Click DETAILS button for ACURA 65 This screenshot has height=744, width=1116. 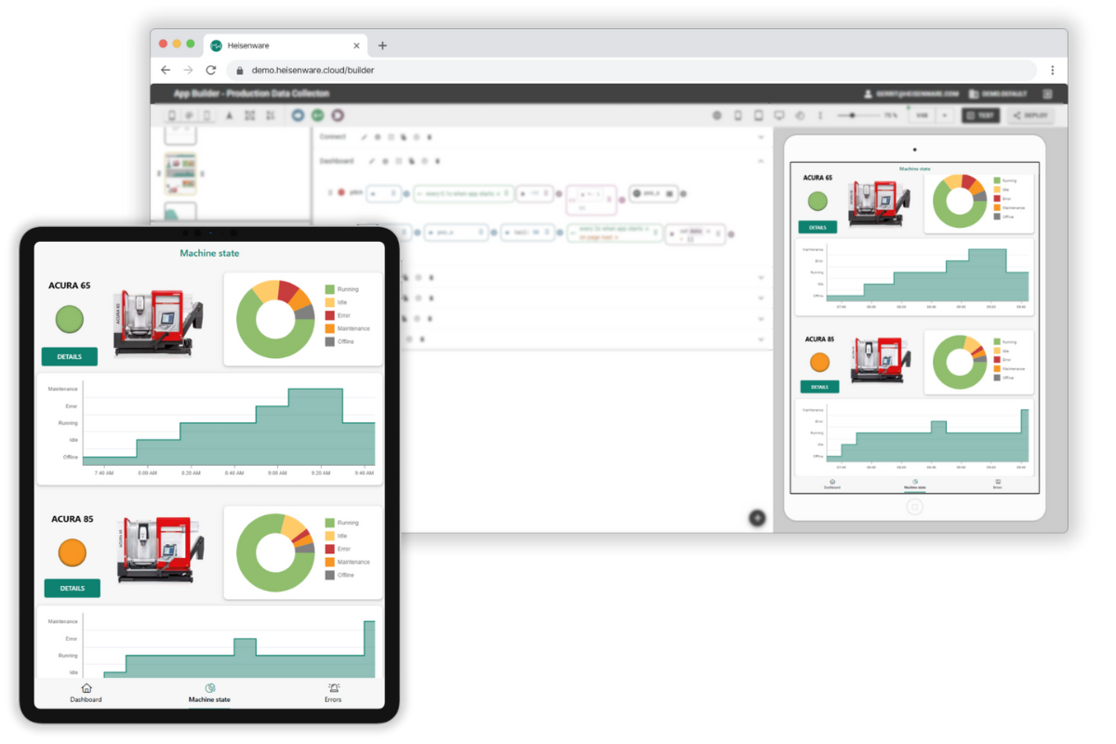[x=70, y=356]
